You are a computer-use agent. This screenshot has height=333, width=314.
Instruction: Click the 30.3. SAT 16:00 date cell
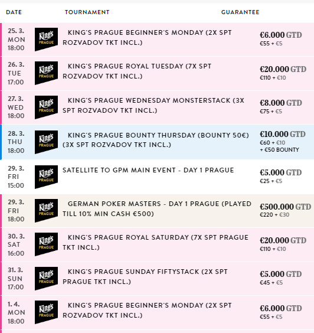(16, 244)
